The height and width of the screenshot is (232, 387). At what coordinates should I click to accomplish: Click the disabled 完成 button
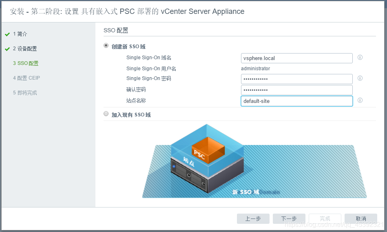(325, 219)
